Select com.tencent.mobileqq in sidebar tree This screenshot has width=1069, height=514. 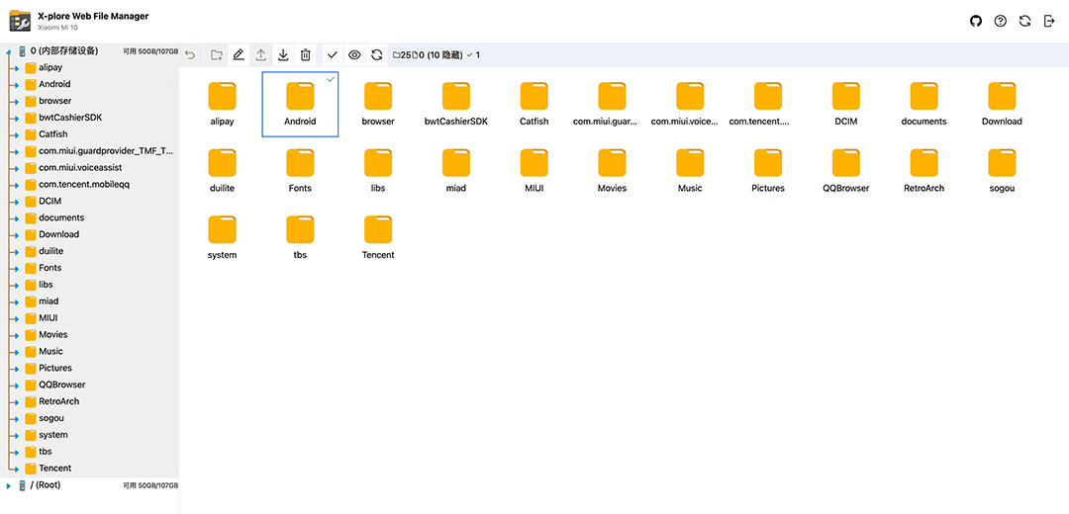(x=82, y=185)
